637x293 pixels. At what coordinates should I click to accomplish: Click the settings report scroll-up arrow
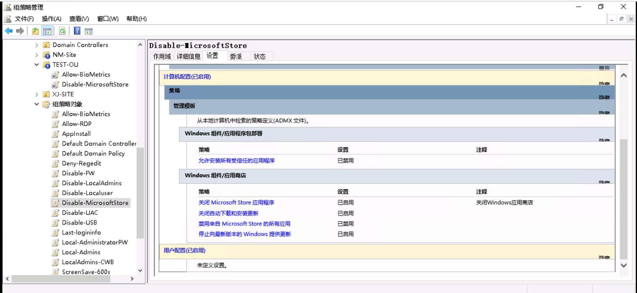[624, 75]
